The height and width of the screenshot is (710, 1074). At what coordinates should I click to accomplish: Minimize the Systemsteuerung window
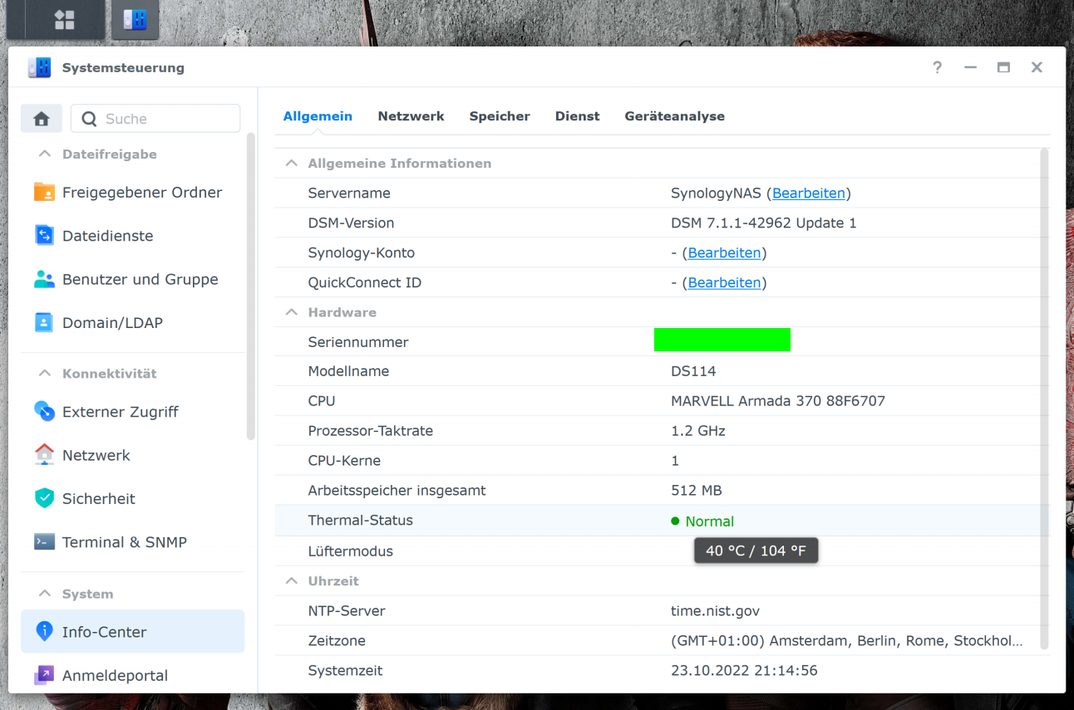[x=970, y=68]
